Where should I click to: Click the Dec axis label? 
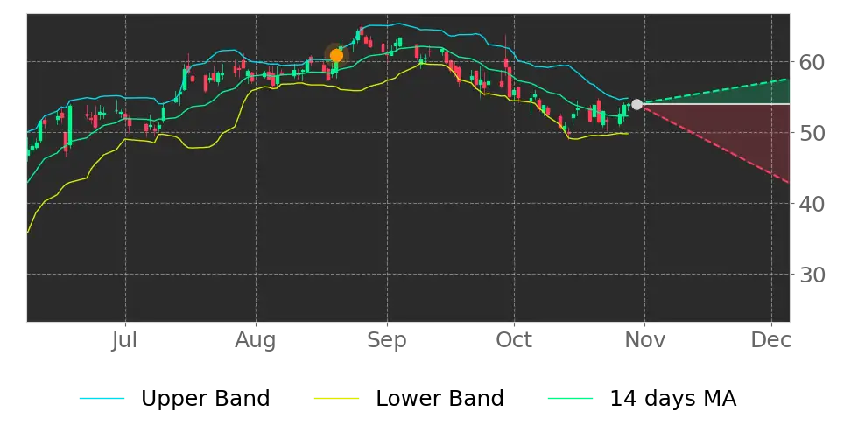[770, 340]
